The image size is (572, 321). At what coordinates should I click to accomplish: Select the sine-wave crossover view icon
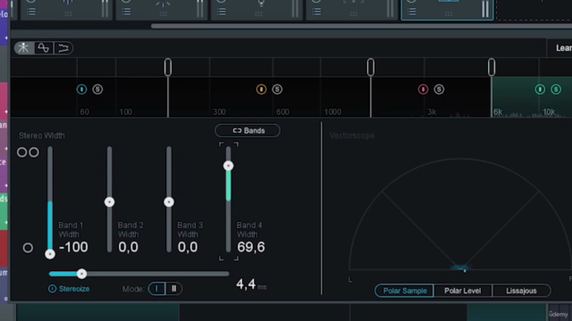[44, 48]
